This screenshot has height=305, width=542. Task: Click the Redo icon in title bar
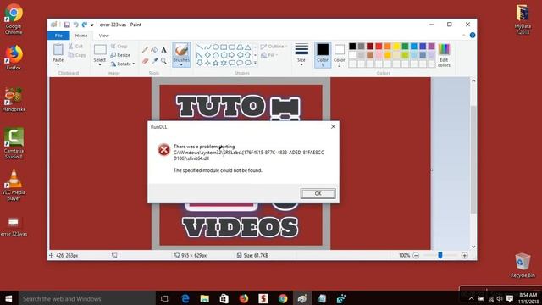click(x=85, y=25)
